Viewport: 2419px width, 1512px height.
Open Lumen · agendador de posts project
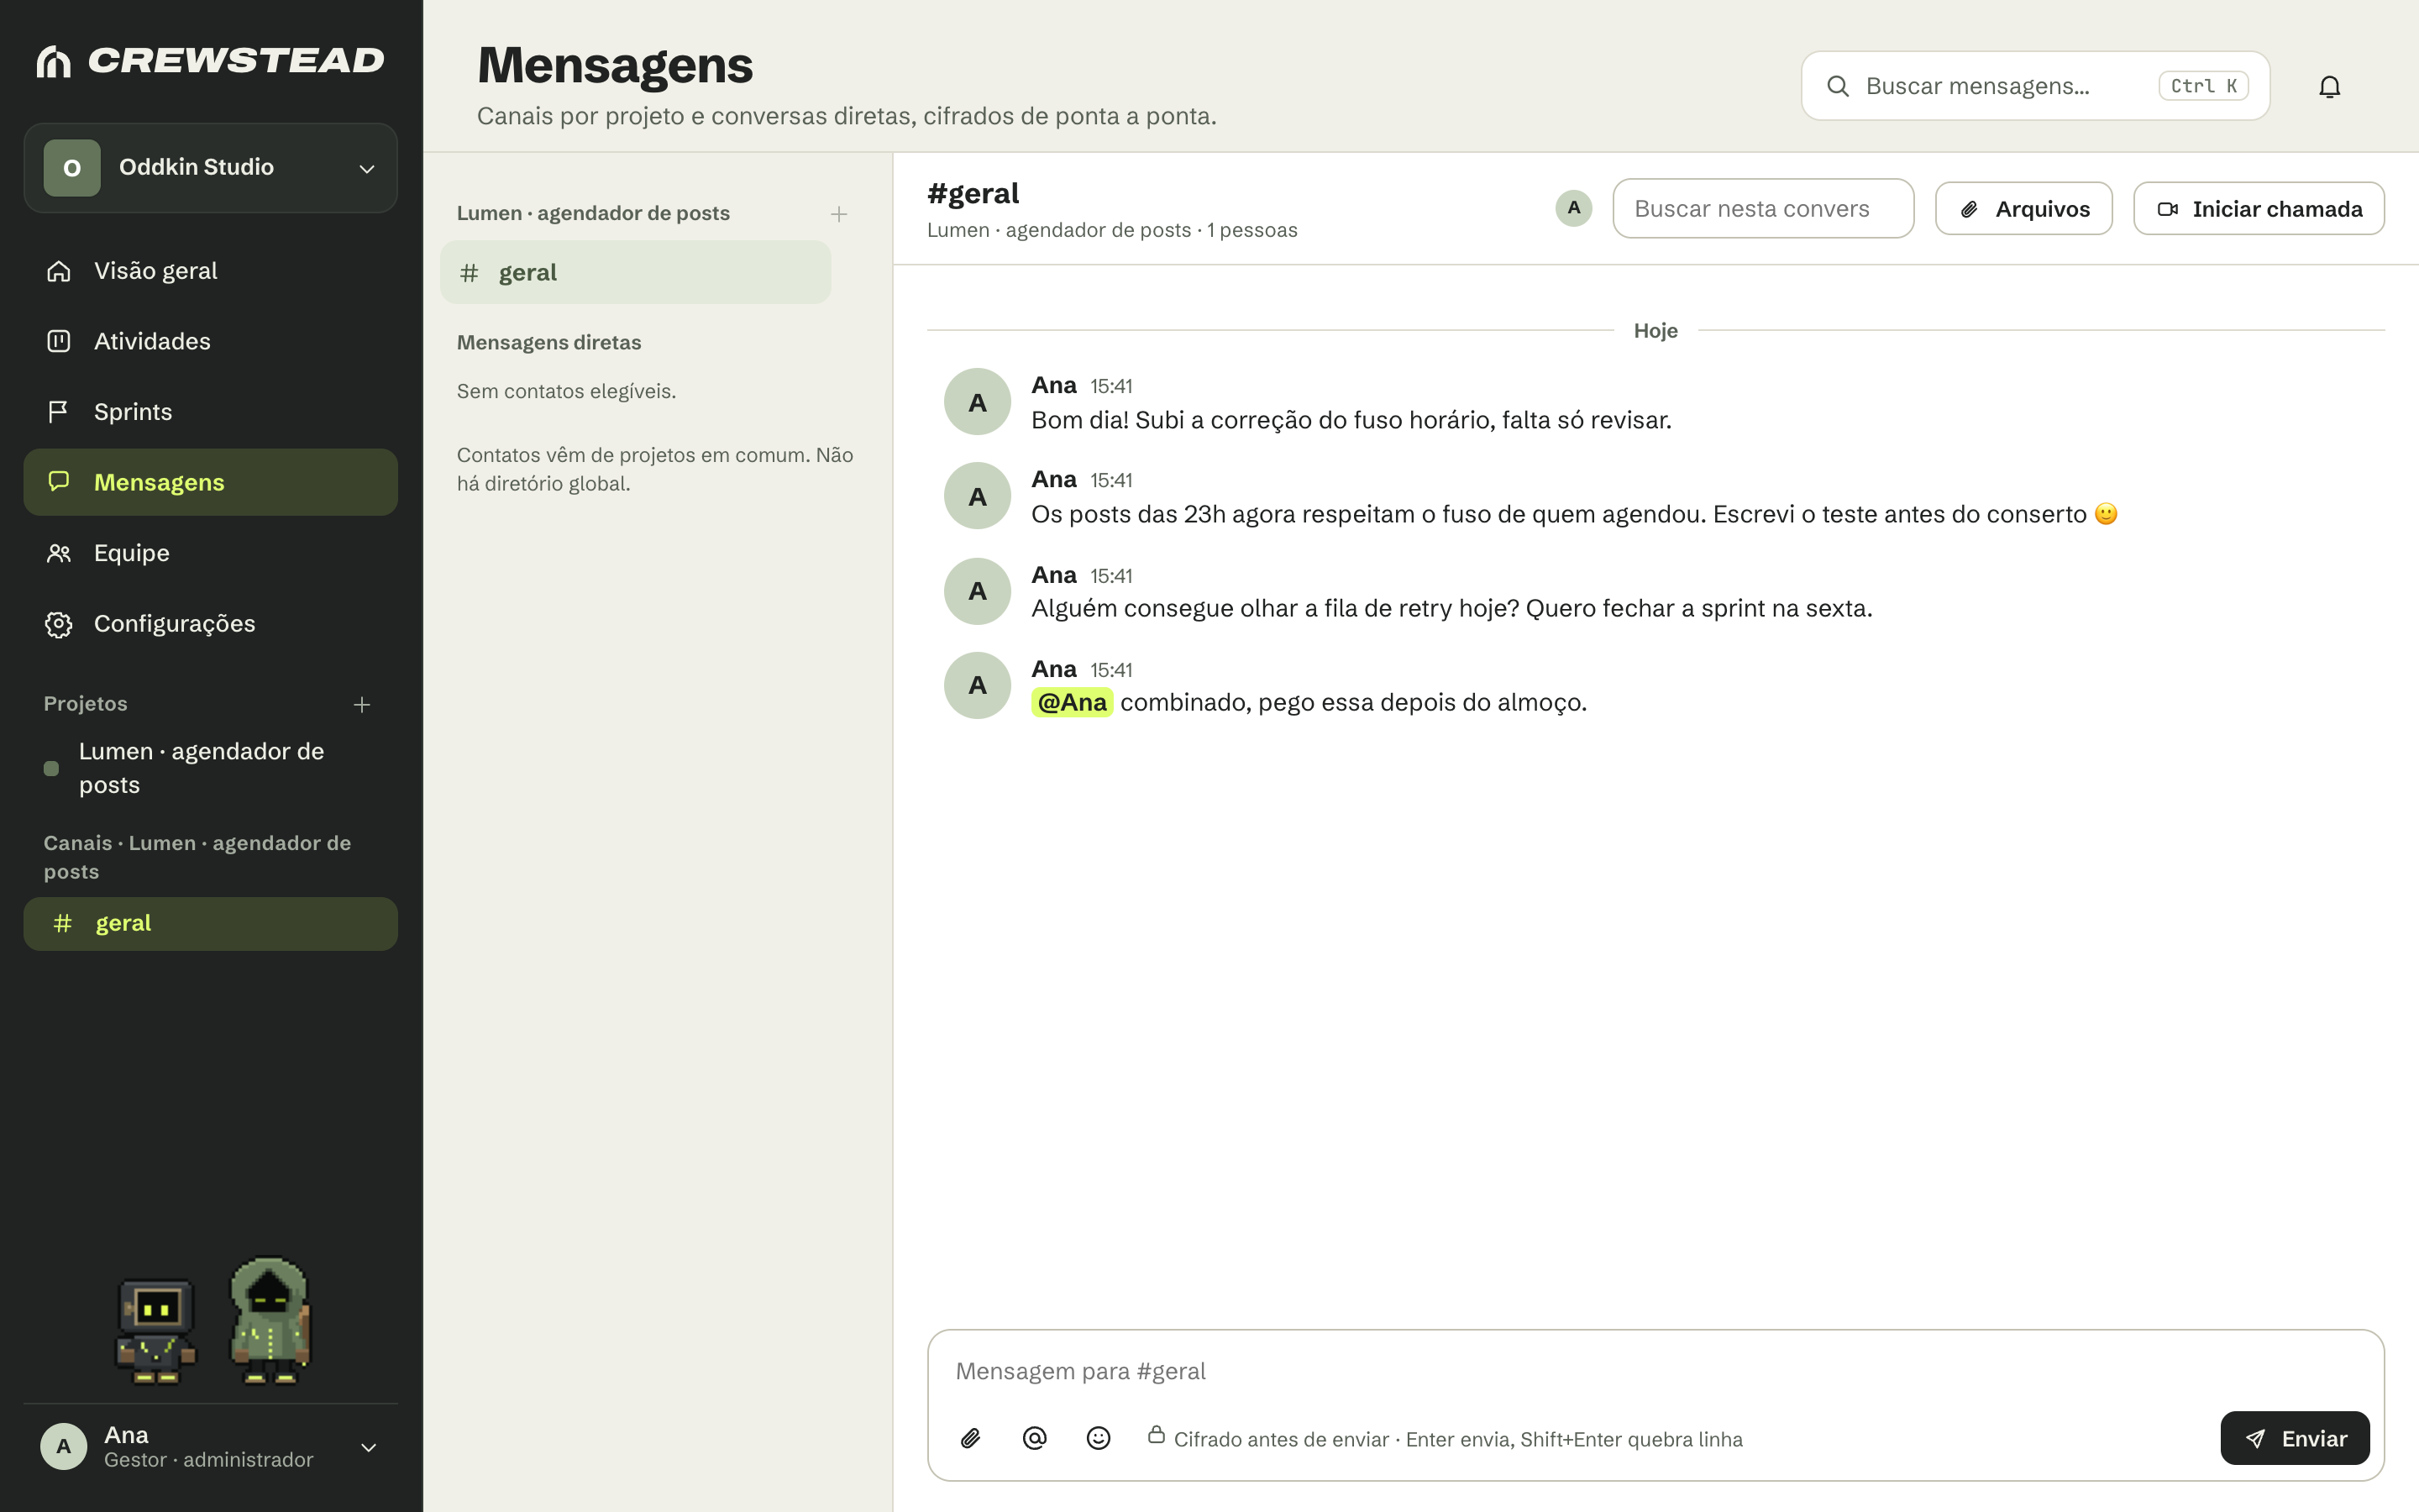pyautogui.click(x=211, y=768)
